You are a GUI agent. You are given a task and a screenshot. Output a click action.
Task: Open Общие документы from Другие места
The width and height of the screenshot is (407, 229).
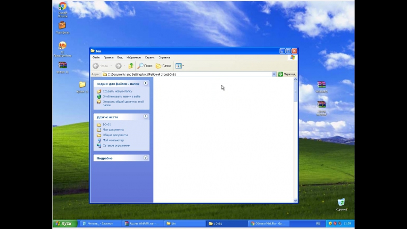[115, 135]
